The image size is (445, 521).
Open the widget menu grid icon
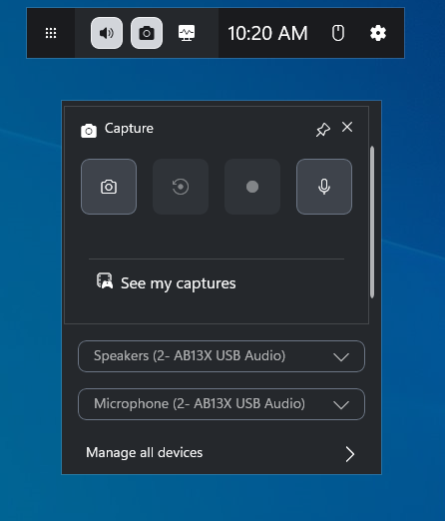tap(51, 33)
